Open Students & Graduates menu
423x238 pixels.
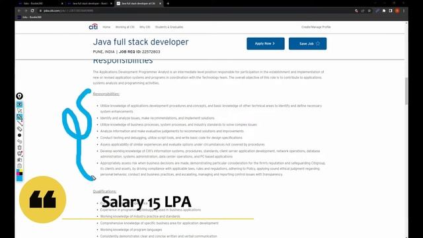pos(169,27)
